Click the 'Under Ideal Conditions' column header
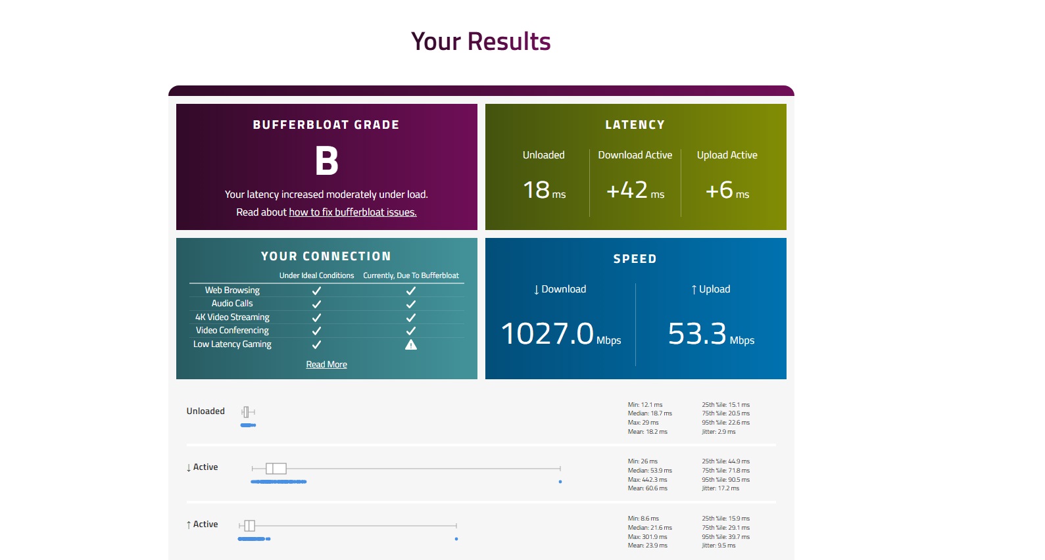1045x560 pixels. pos(316,275)
